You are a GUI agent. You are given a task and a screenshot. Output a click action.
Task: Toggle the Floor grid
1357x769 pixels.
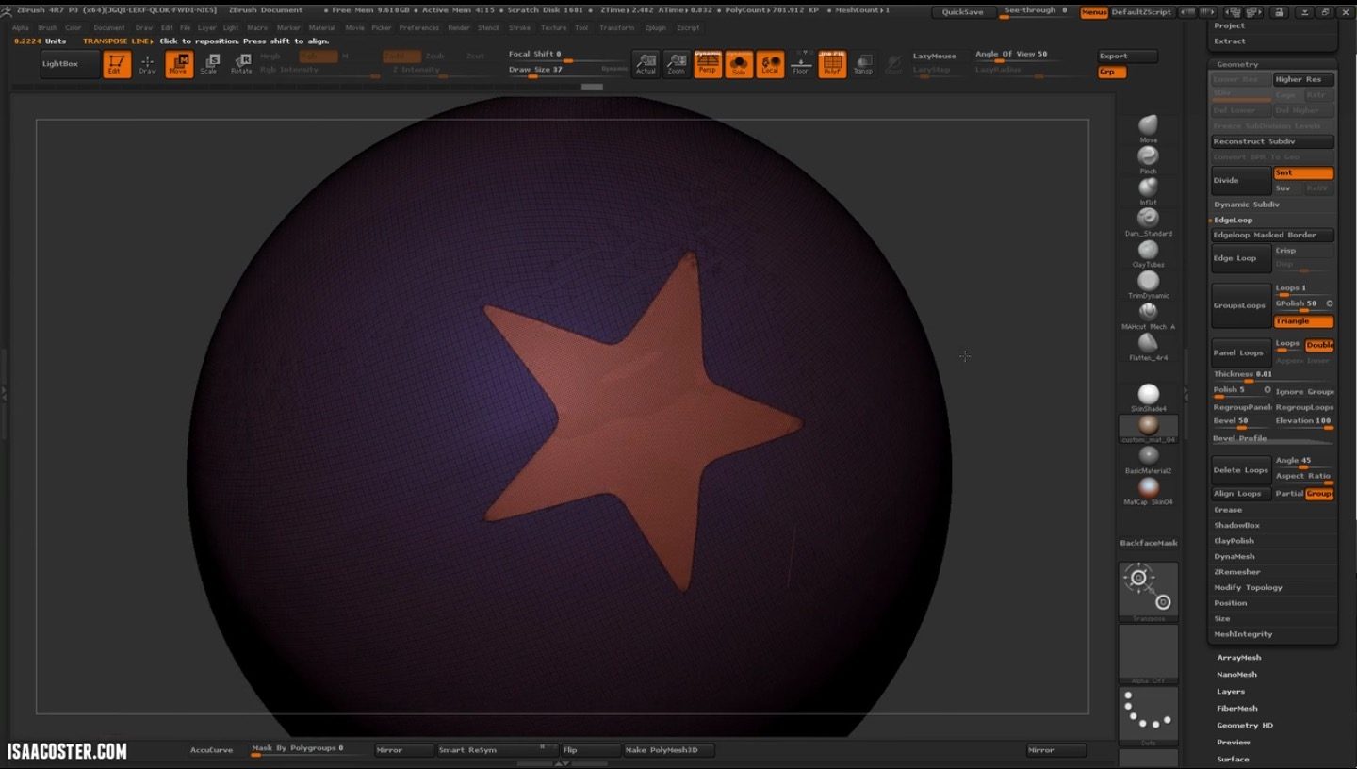click(x=801, y=64)
